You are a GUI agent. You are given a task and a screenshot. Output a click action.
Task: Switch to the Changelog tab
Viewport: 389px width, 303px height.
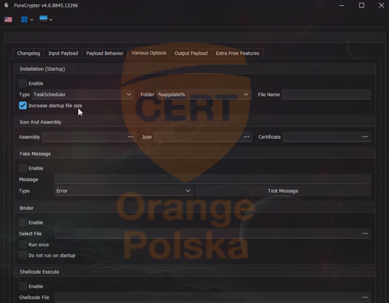click(29, 53)
